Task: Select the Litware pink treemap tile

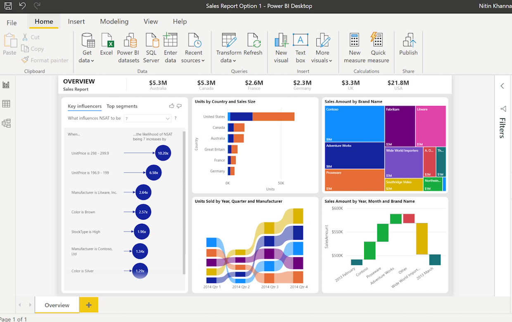Action: tap(431, 126)
